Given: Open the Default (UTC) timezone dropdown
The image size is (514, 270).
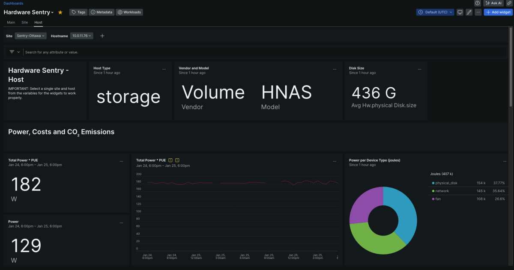Looking at the screenshot, I should pos(435,12).
